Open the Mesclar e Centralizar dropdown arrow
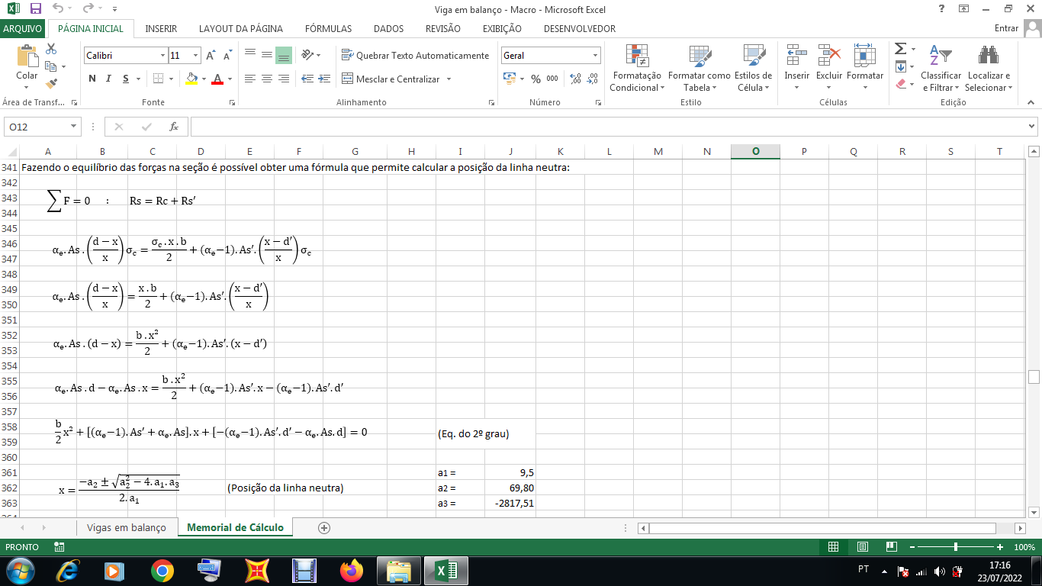This screenshot has width=1042, height=586. [449, 79]
